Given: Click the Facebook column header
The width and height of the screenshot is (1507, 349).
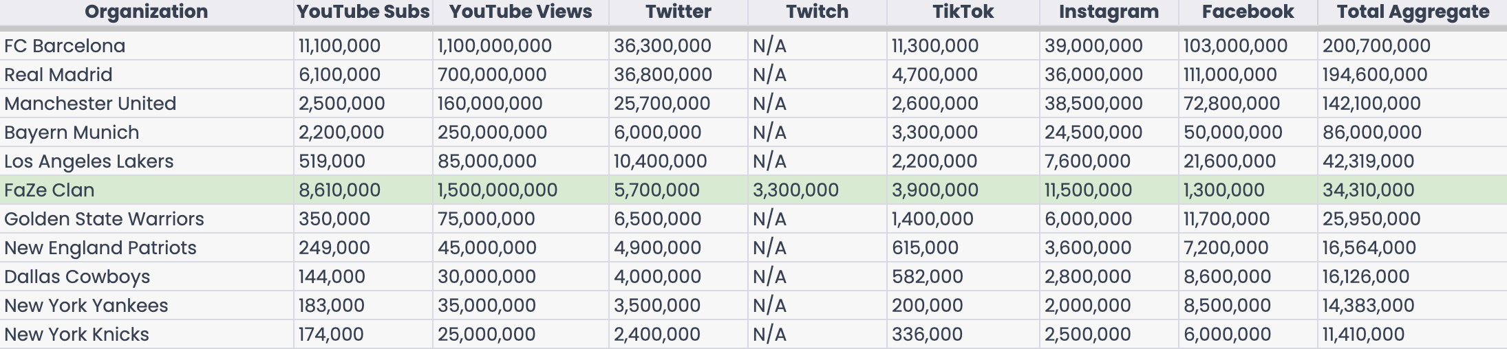Looking at the screenshot, I should (1248, 12).
